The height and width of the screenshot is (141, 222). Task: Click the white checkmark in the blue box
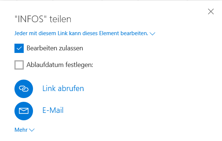19,48
